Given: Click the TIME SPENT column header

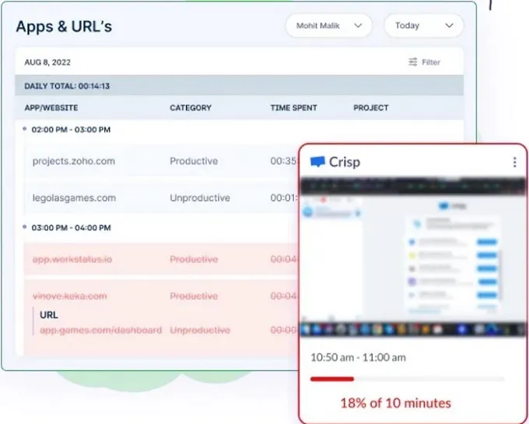Looking at the screenshot, I should (x=293, y=107).
